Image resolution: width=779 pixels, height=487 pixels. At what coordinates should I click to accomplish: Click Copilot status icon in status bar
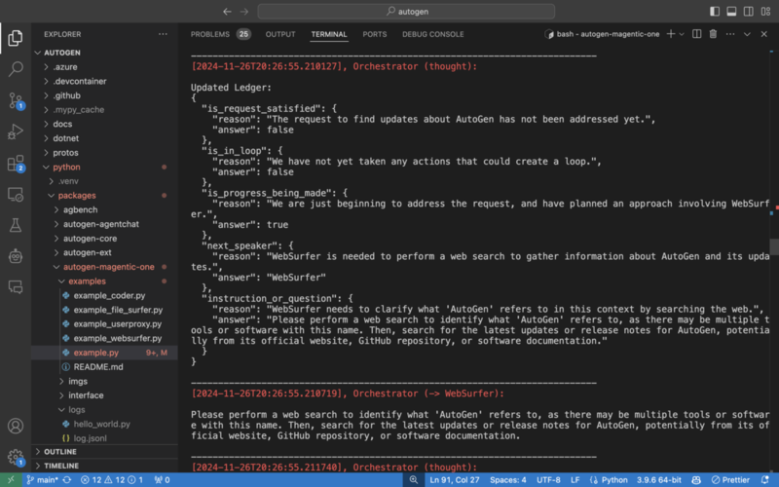click(x=696, y=479)
